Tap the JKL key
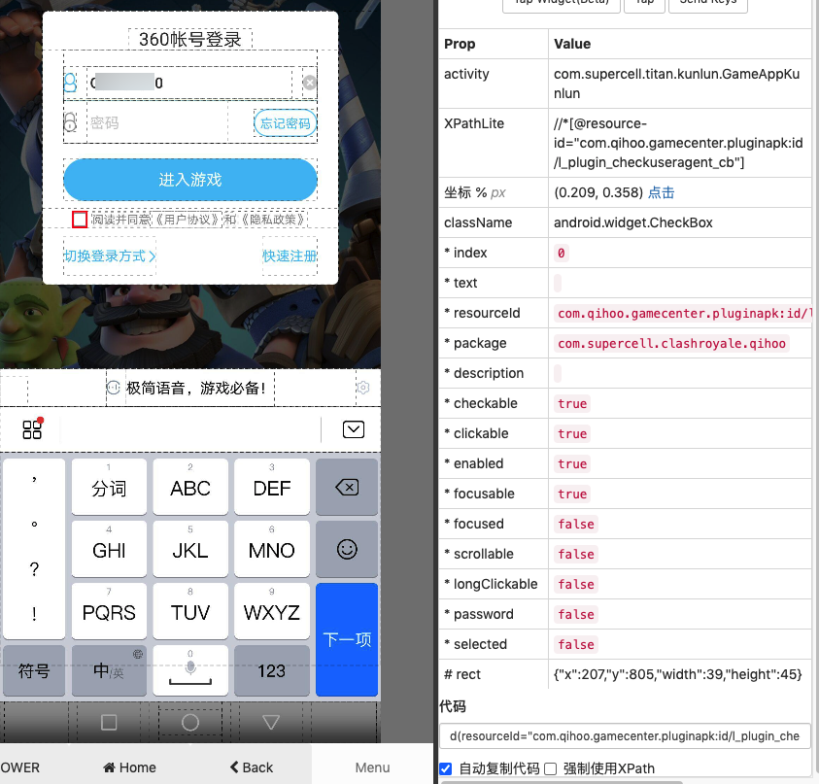The height and width of the screenshot is (784, 819). coord(190,550)
